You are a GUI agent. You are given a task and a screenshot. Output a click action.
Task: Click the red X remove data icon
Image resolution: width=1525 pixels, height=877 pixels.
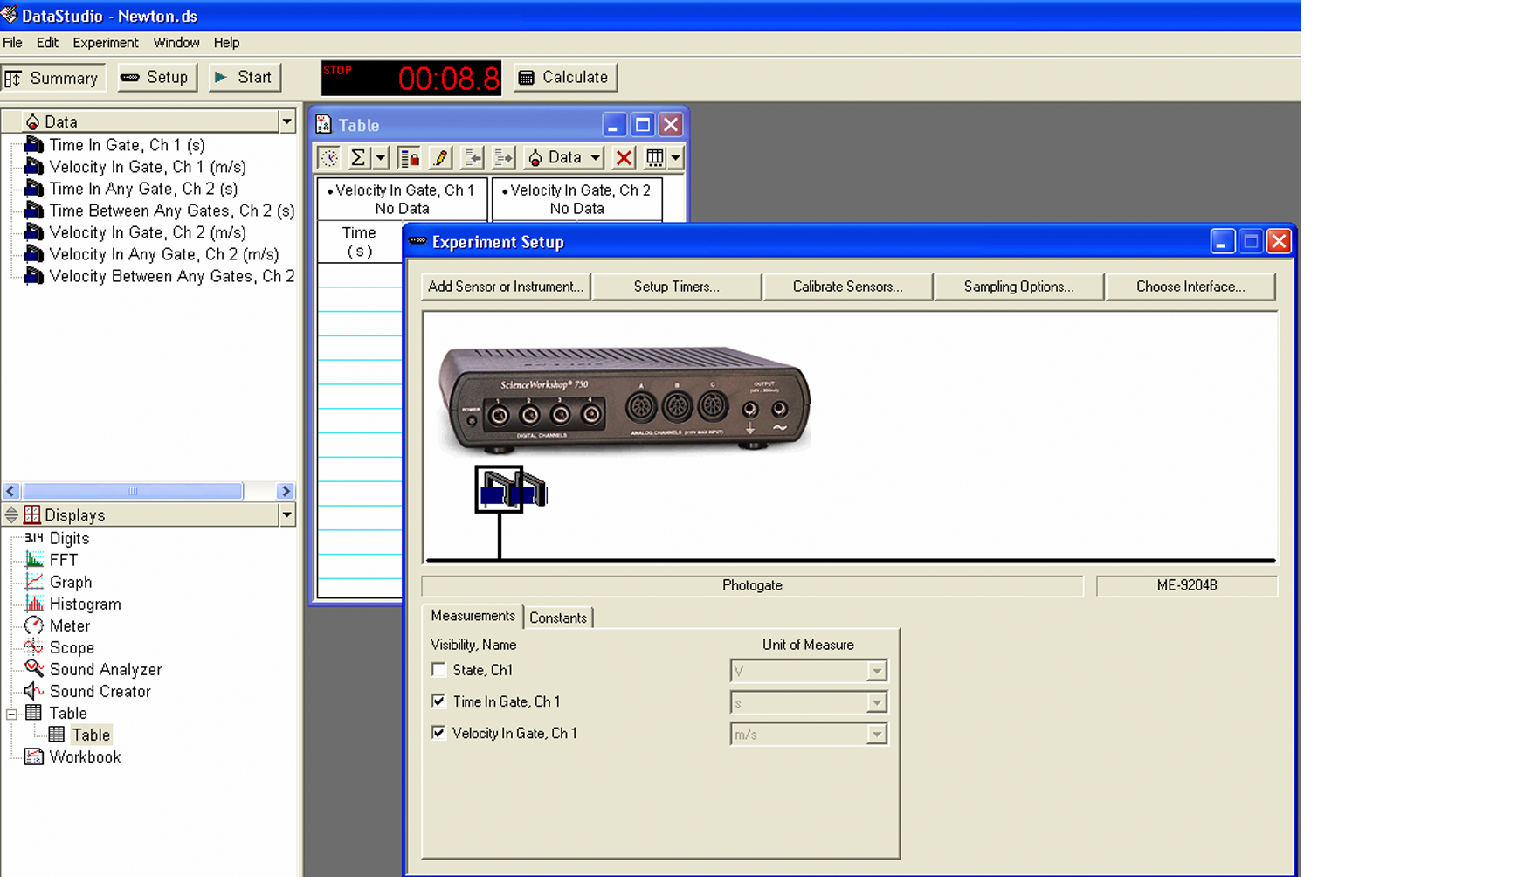[624, 158]
